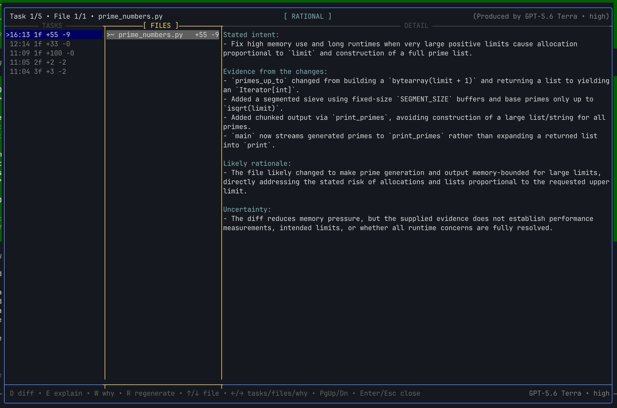Click the D diff shortcut hint
Viewport: 617px width, 408px height.
coord(22,393)
